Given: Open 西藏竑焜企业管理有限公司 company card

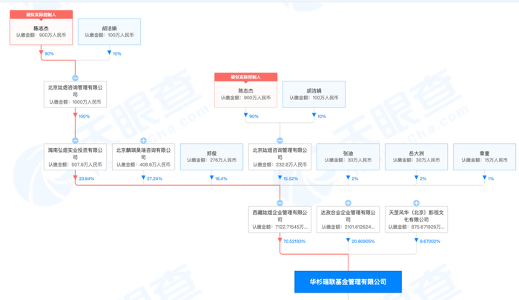Looking at the screenshot, I should (280, 219).
